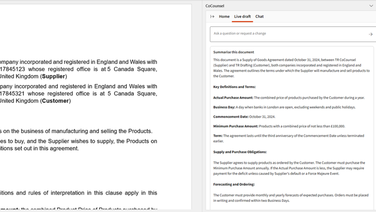Click the CoCounsel panel title

pos(215,6)
